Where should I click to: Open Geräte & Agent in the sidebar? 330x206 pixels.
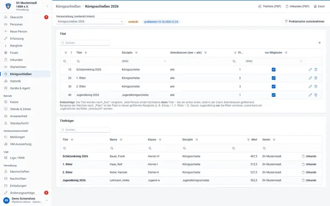pyautogui.click(x=25, y=88)
